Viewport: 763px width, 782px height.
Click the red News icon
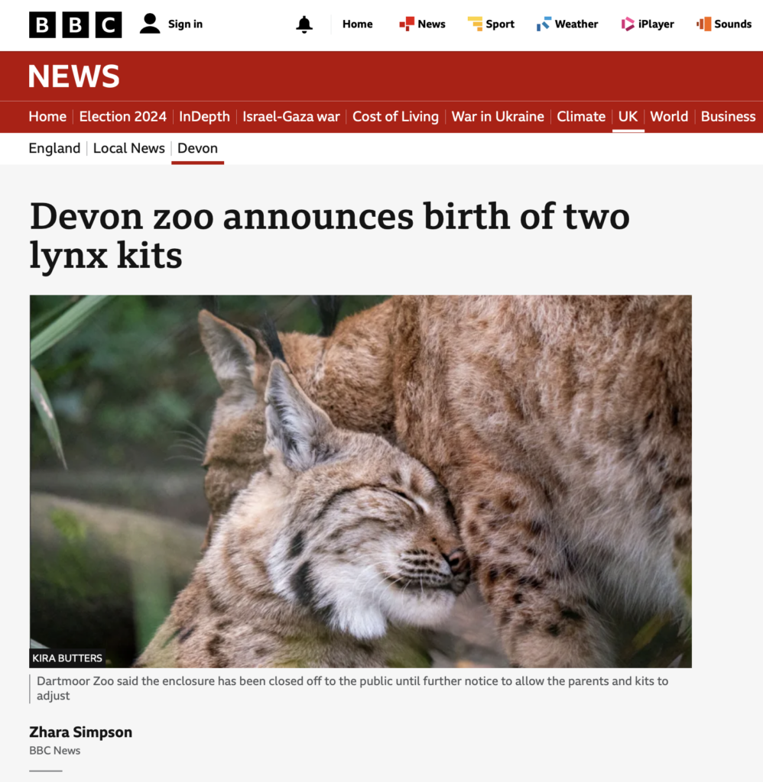click(x=407, y=24)
